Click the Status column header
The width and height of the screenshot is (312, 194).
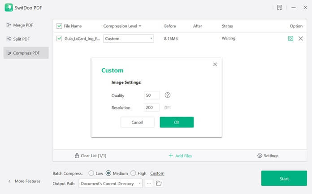click(x=227, y=26)
